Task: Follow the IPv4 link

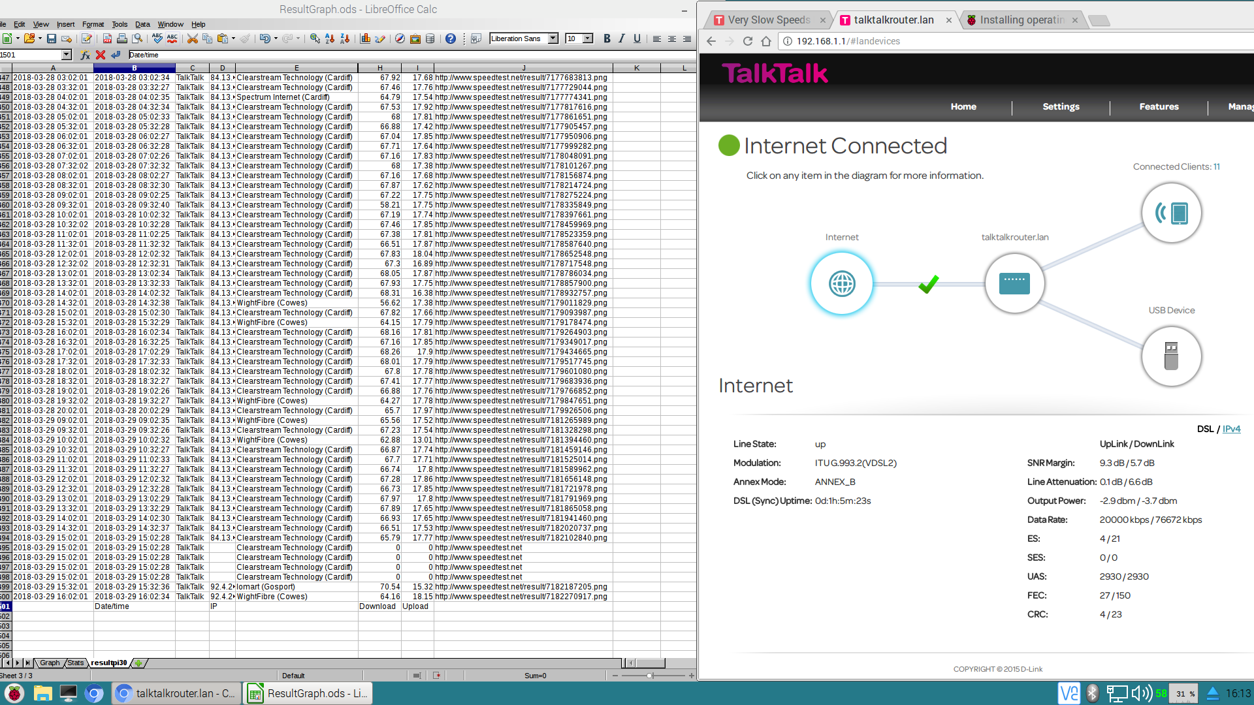Action: pyautogui.click(x=1231, y=429)
